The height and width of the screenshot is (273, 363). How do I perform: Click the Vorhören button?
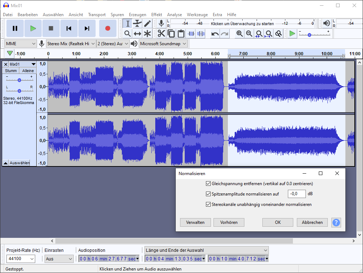pos(229,222)
